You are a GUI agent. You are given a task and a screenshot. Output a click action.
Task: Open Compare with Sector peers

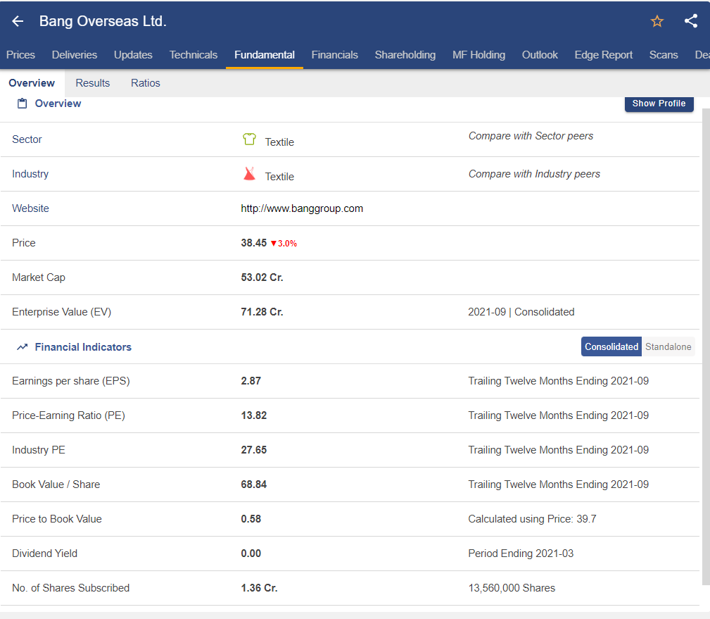click(531, 136)
